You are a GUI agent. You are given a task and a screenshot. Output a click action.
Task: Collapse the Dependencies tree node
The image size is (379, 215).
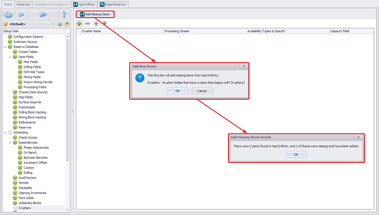point(10,143)
